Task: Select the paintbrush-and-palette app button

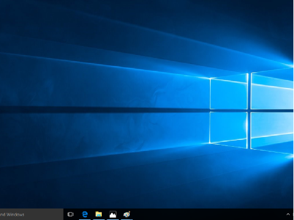Action: coord(127,215)
